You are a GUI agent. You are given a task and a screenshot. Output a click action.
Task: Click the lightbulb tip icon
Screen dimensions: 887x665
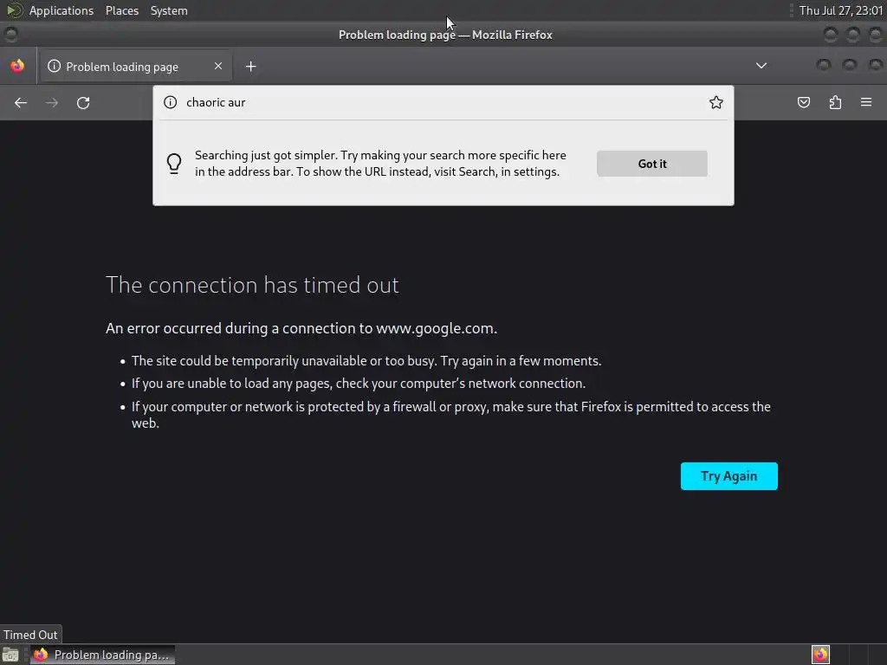click(174, 164)
